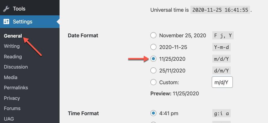Go to Reading settings
This screenshot has width=268, height=123.
[x=13, y=57]
